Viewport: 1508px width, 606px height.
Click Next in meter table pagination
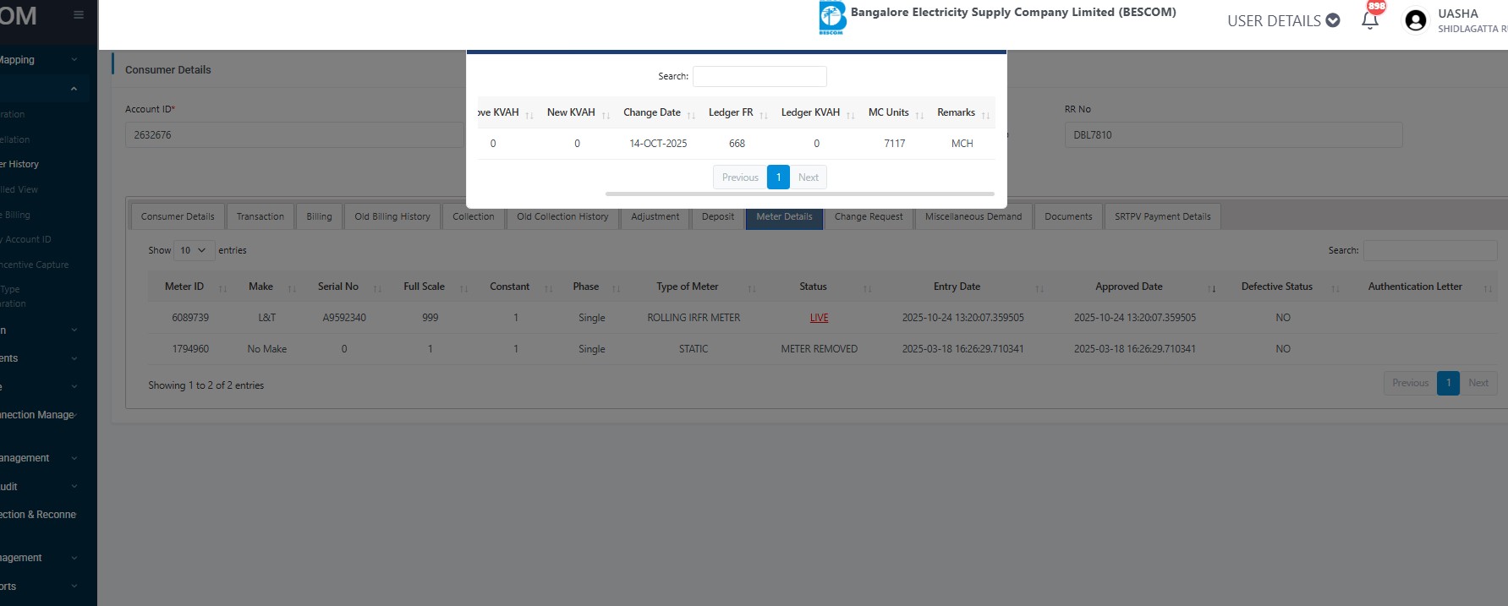click(1478, 383)
